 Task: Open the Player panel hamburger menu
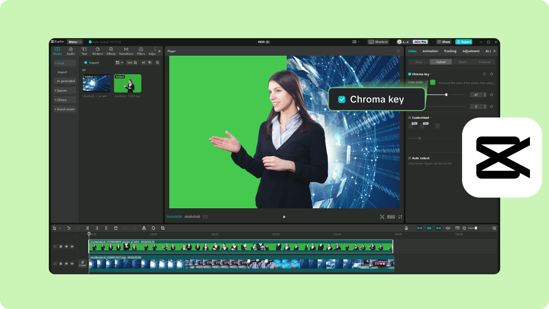tap(398, 51)
